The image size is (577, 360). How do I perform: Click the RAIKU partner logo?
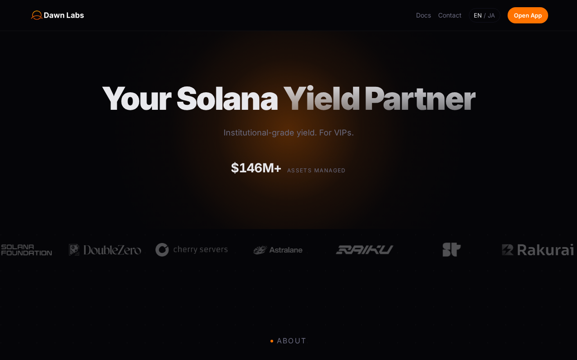[365, 250]
